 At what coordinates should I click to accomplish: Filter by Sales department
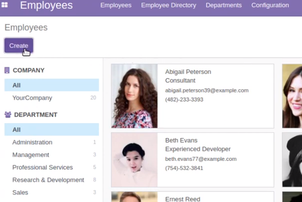51,192
